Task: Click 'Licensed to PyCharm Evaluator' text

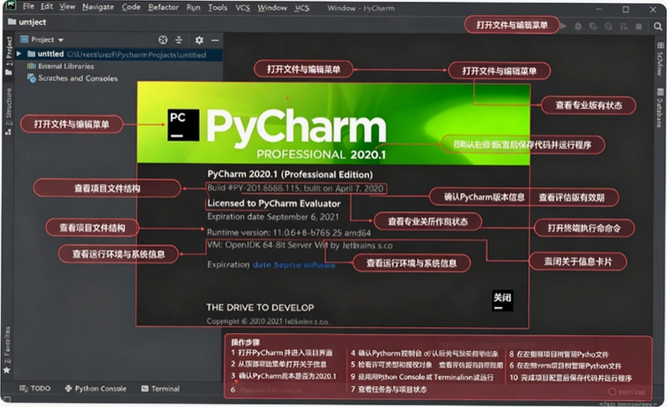Action: tap(274, 203)
